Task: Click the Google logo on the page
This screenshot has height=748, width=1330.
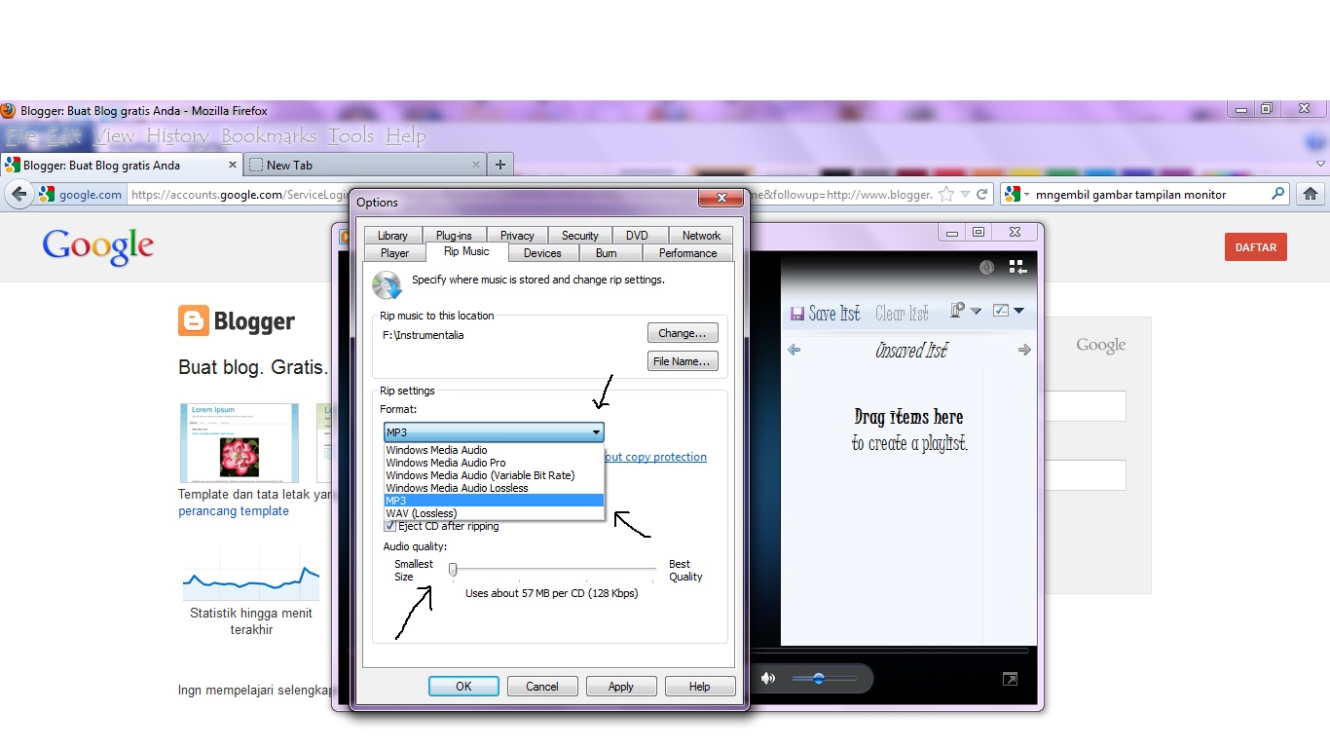Action: [98, 246]
